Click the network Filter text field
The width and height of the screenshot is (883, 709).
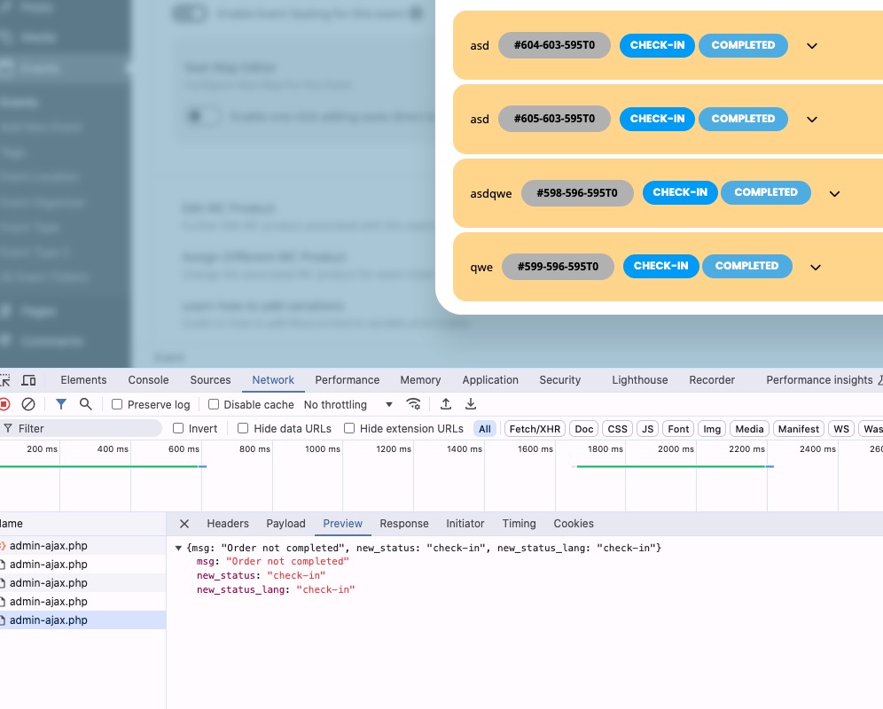pos(81,429)
